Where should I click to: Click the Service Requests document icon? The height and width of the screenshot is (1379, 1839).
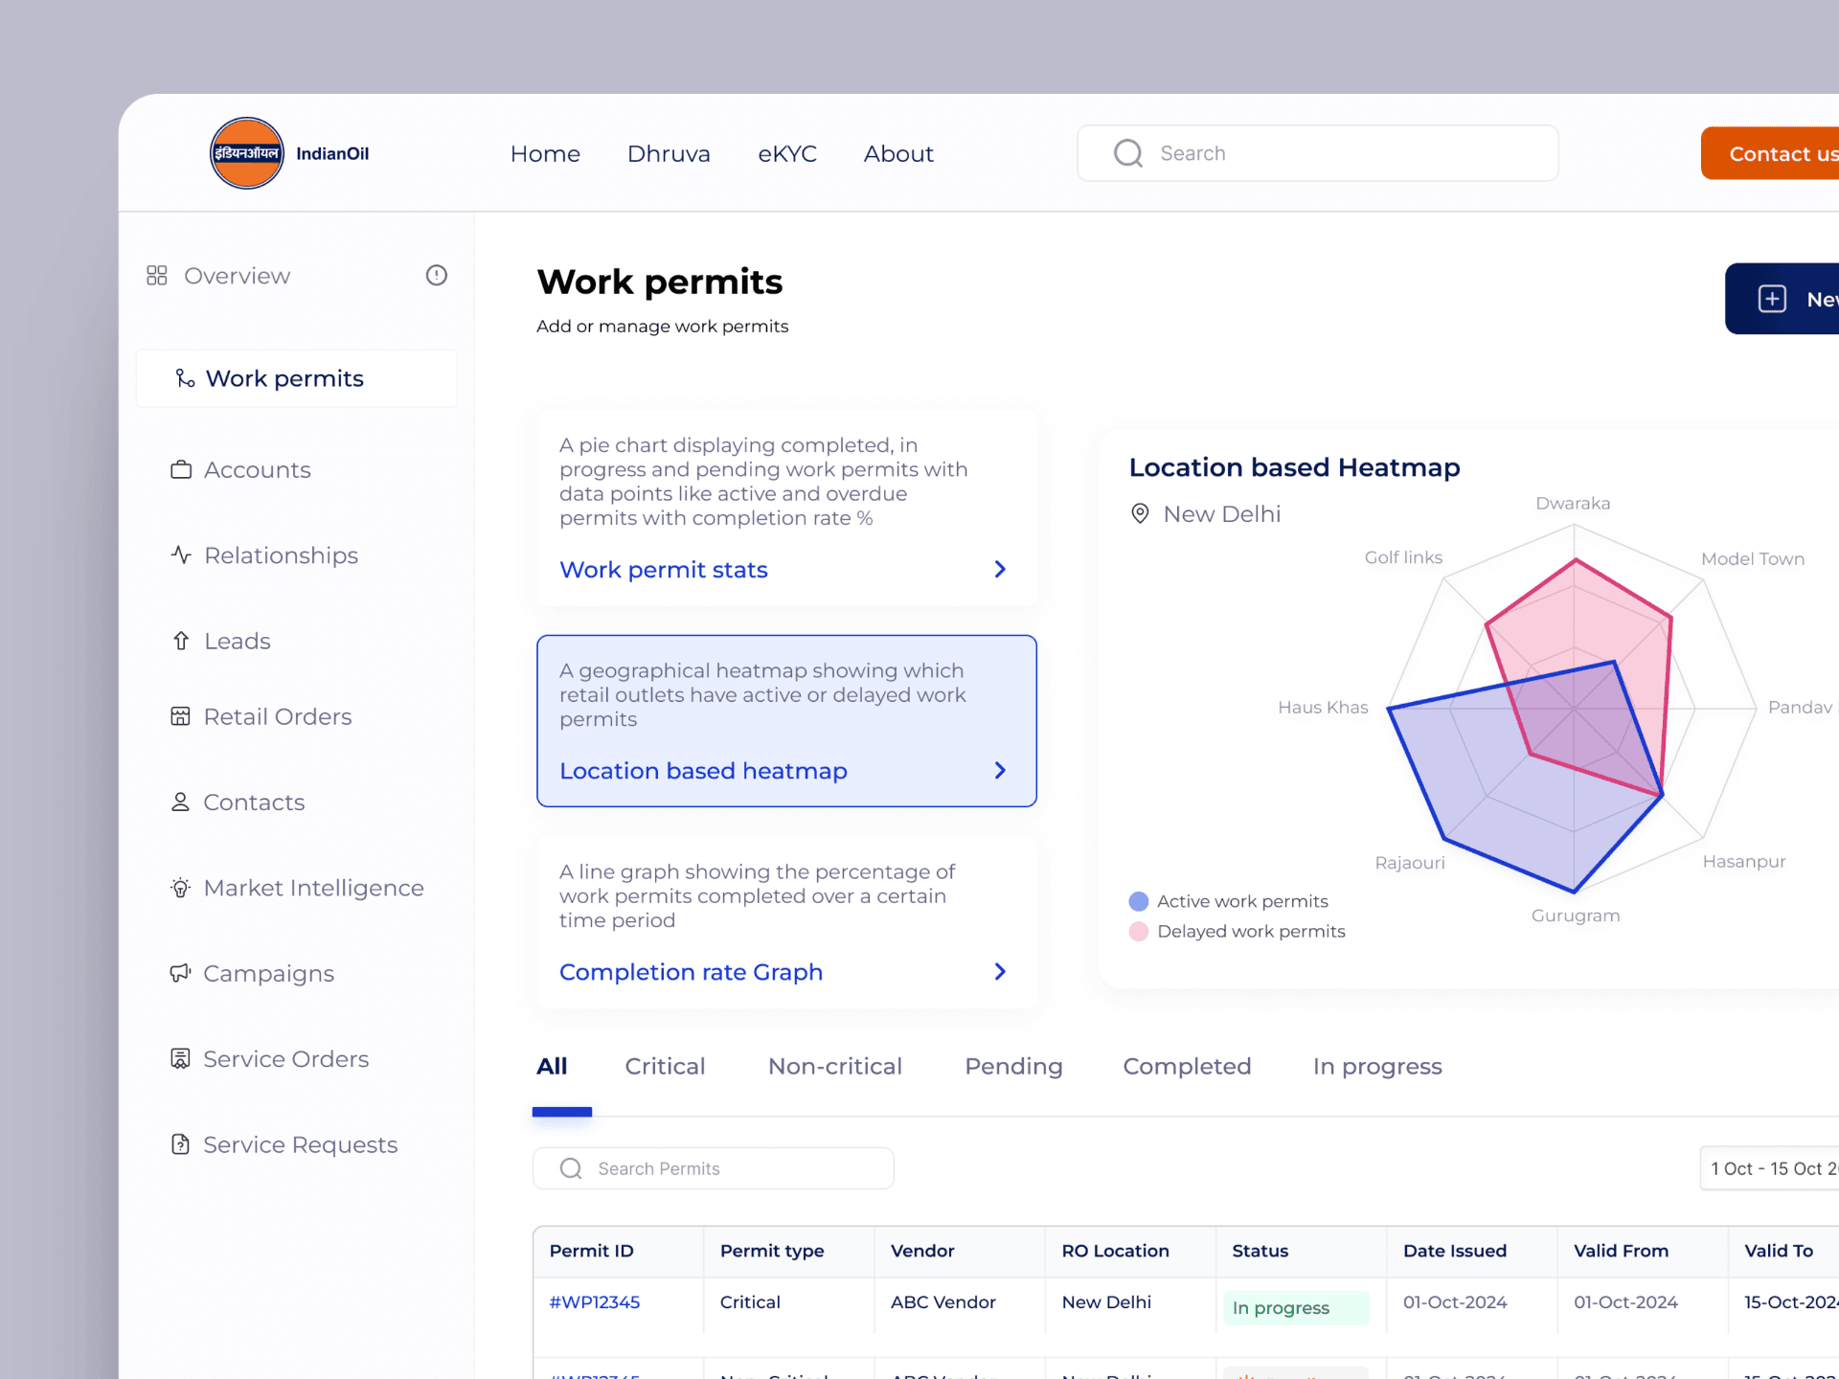coord(180,1144)
